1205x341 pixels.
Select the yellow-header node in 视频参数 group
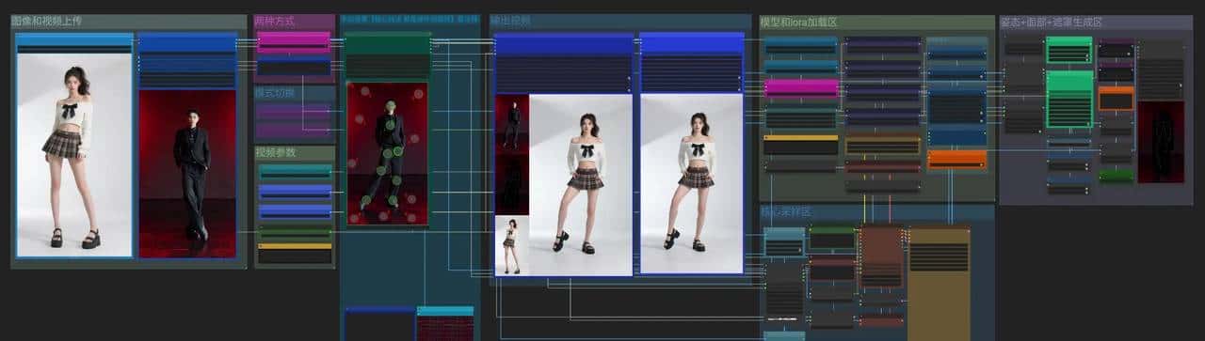(295, 253)
